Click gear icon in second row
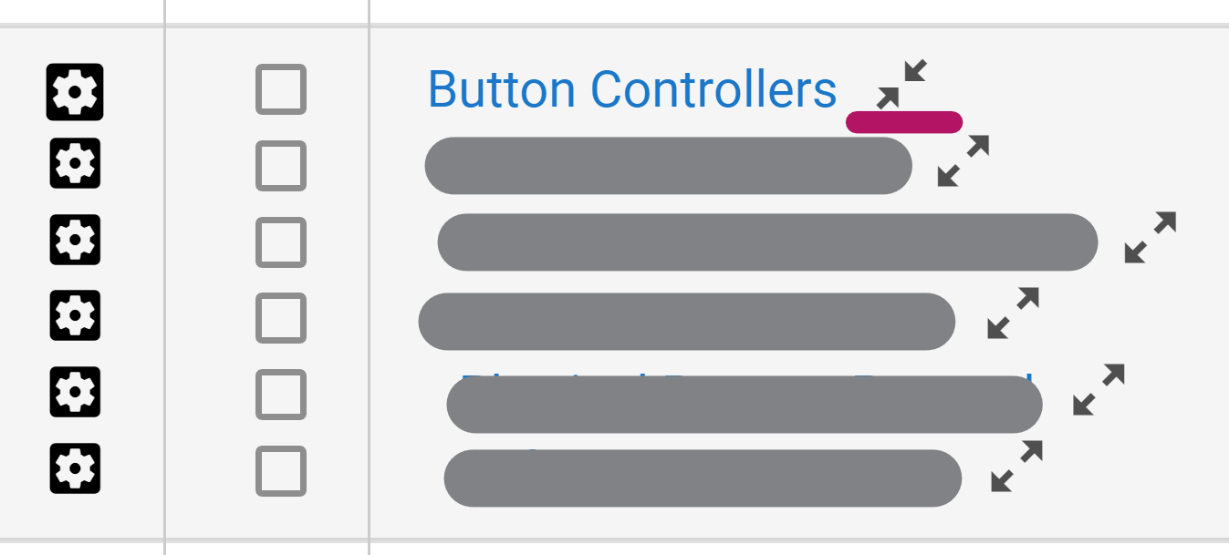 [75, 164]
